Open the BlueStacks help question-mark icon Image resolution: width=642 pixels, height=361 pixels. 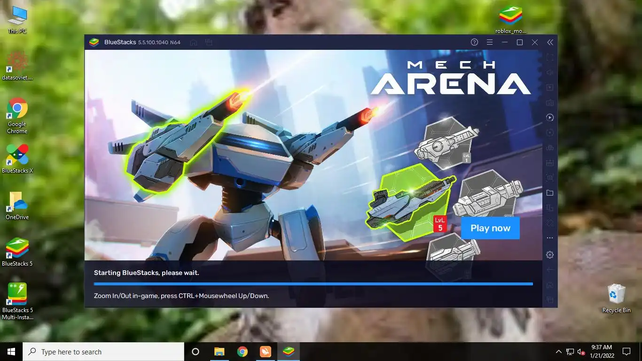[x=474, y=42]
